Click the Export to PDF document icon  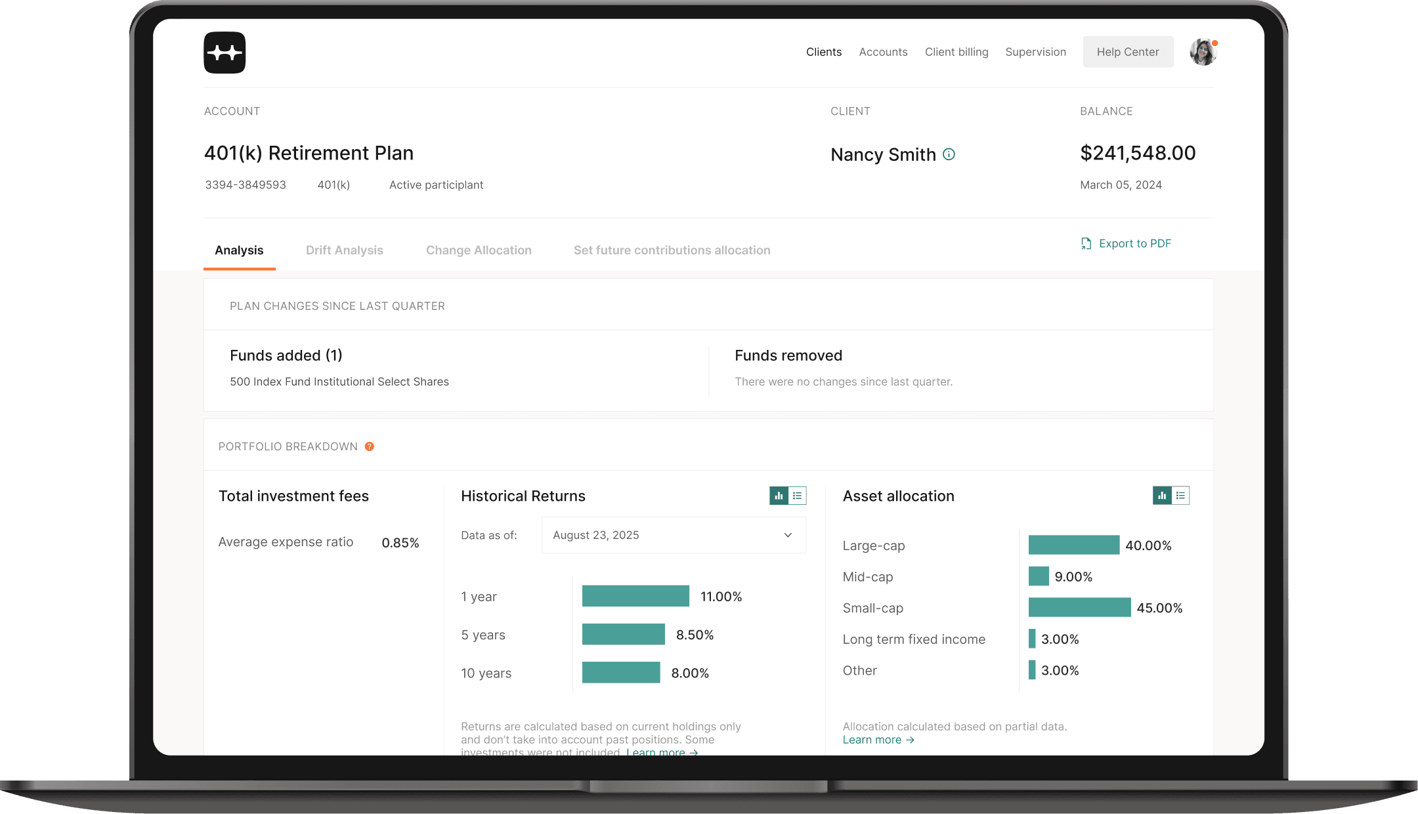click(1086, 244)
